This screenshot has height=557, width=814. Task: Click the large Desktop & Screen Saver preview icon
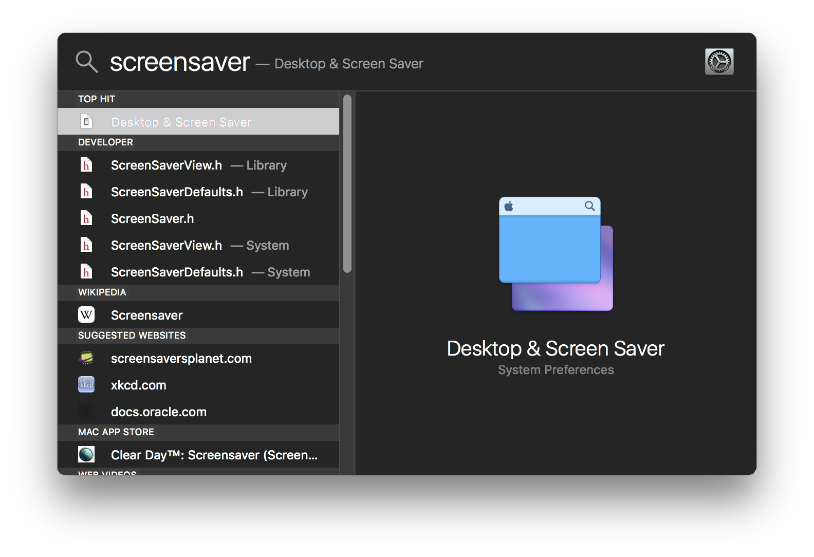pyautogui.click(x=556, y=254)
